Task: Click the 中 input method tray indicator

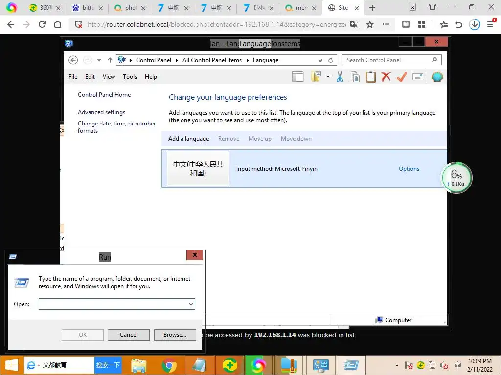Action: click(457, 365)
